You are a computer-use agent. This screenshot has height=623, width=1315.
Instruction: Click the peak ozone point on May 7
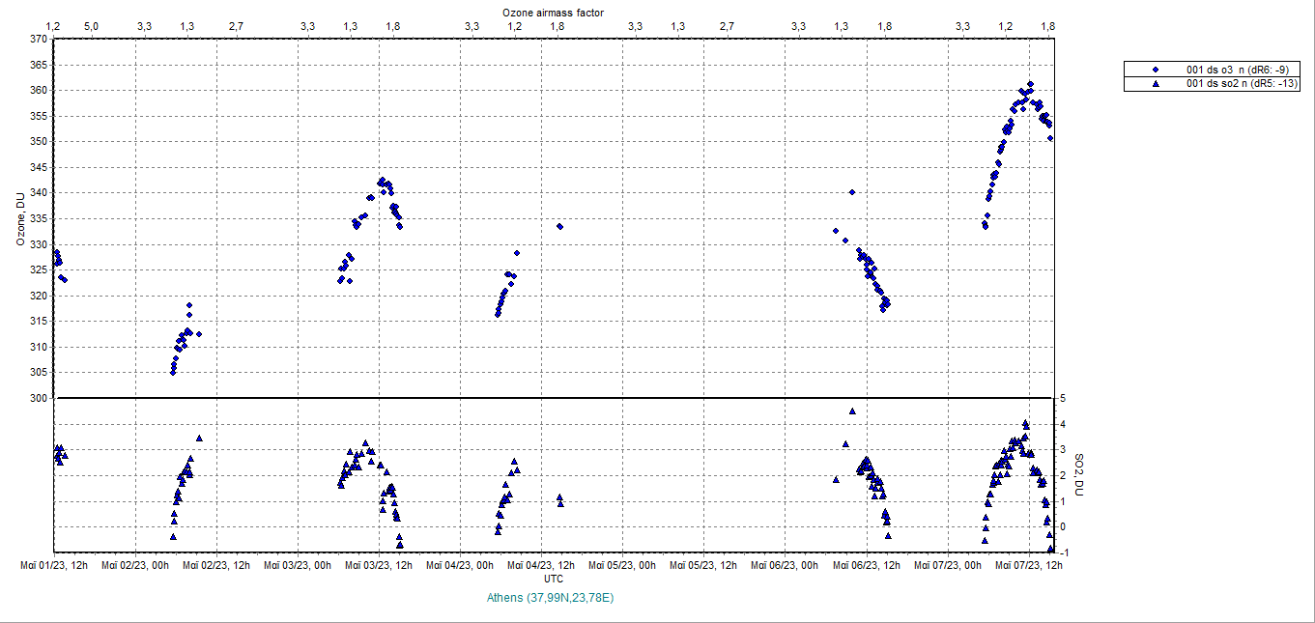click(x=1031, y=84)
